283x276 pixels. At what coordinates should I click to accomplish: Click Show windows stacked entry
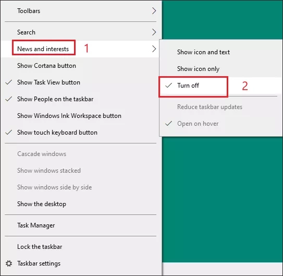tap(80, 171)
